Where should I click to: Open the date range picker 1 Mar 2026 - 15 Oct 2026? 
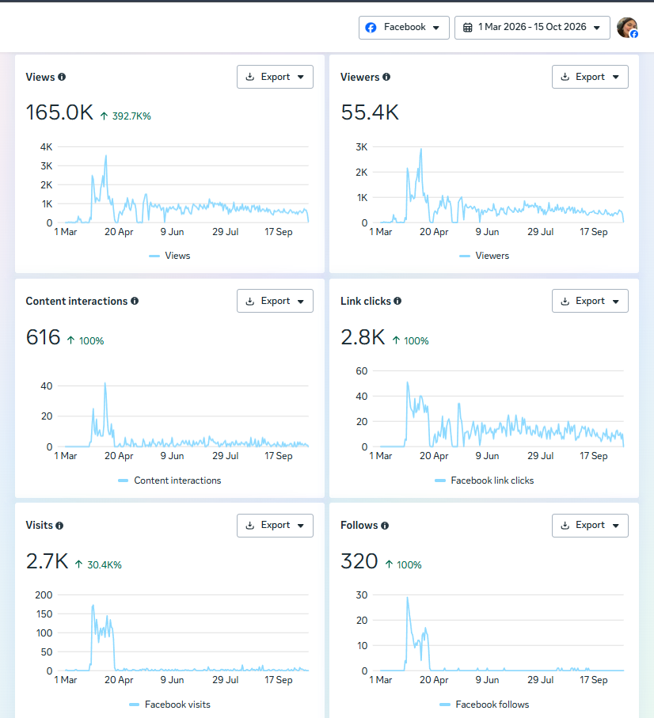[x=532, y=28]
